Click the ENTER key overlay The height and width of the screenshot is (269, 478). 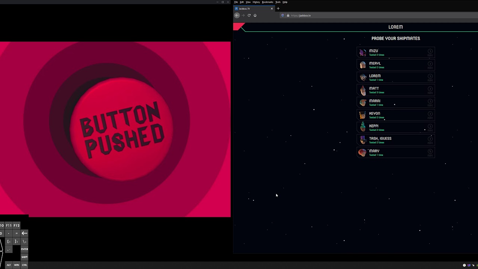24,249
